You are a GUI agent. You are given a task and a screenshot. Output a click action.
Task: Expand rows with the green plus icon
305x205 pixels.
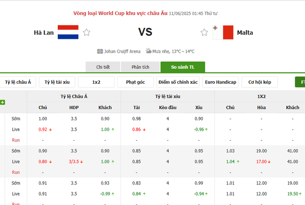[x=3, y=102]
